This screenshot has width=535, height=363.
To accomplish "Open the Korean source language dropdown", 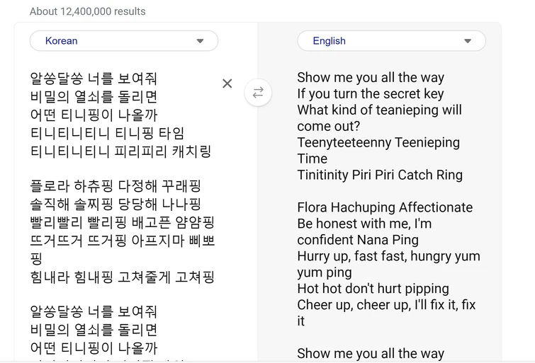I will 124,41.
